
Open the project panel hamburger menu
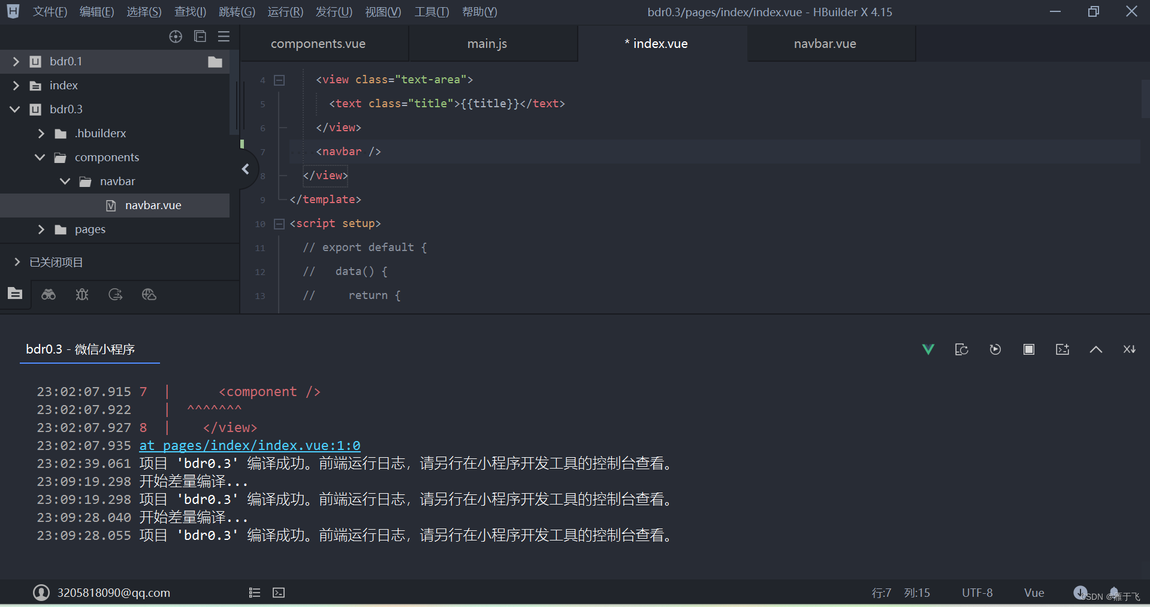click(224, 37)
